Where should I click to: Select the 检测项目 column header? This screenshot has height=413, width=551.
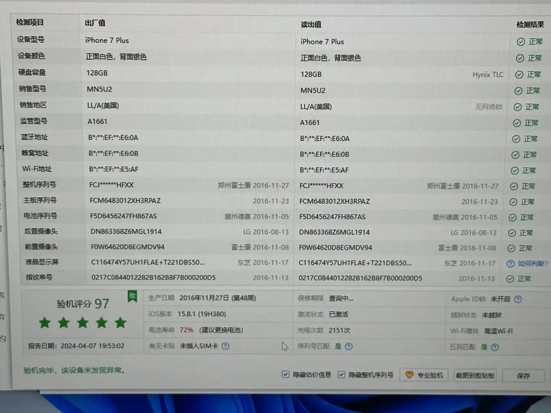coord(31,22)
